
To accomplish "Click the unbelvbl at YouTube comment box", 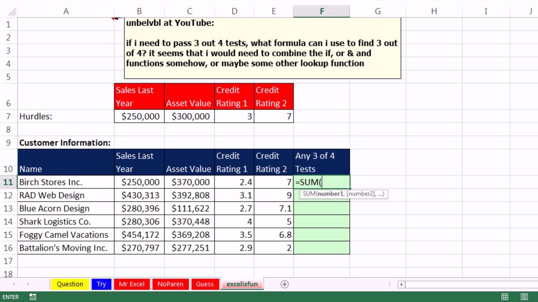I will tap(263, 48).
